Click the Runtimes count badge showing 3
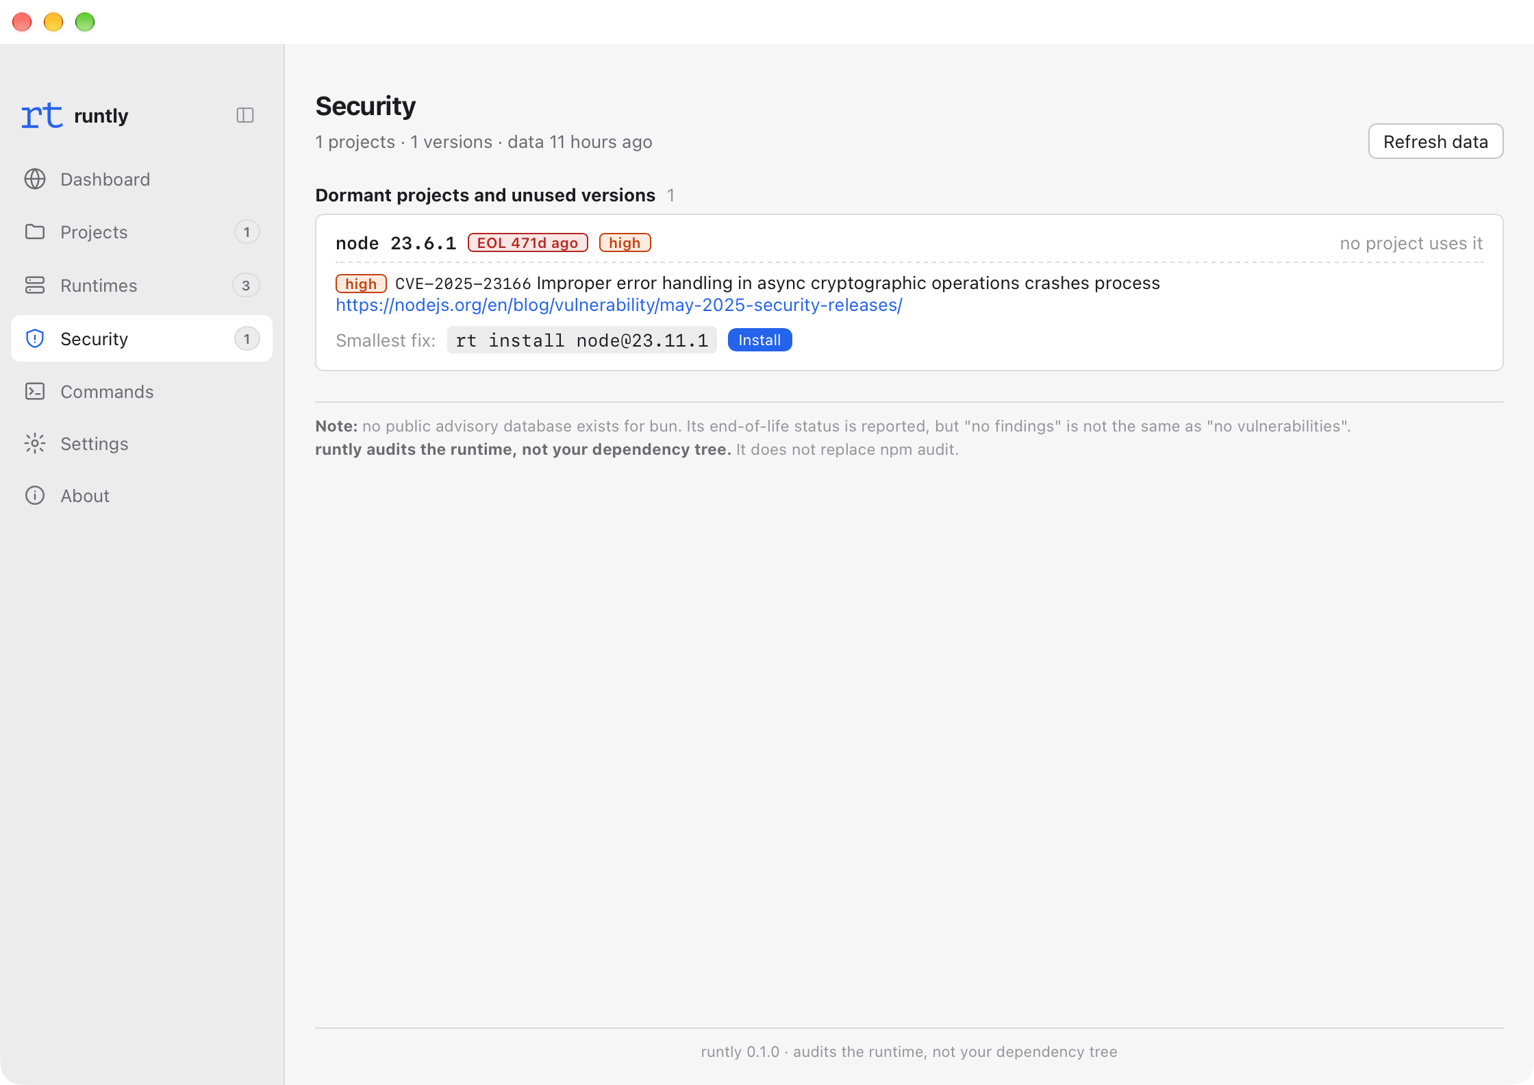Screen dimensions: 1534x1085 pyautogui.click(x=246, y=285)
